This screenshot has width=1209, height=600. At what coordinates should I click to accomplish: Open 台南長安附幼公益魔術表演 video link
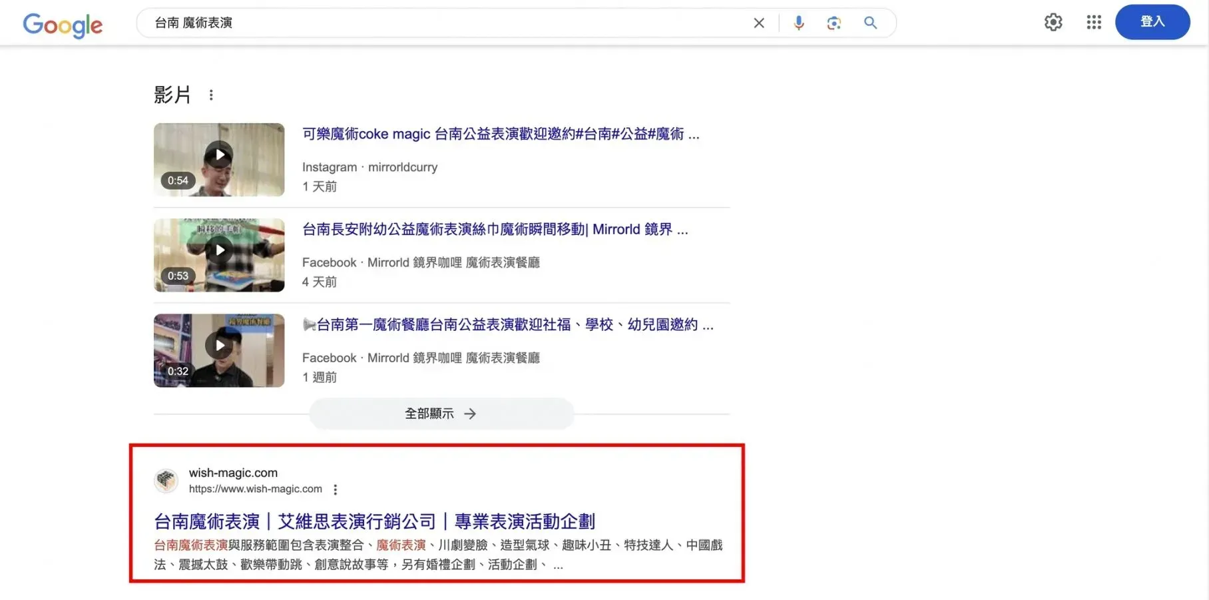pos(495,230)
